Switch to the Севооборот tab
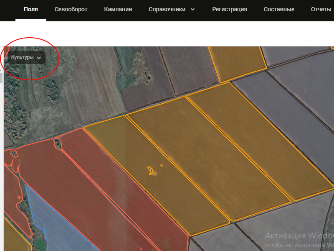 (71, 10)
